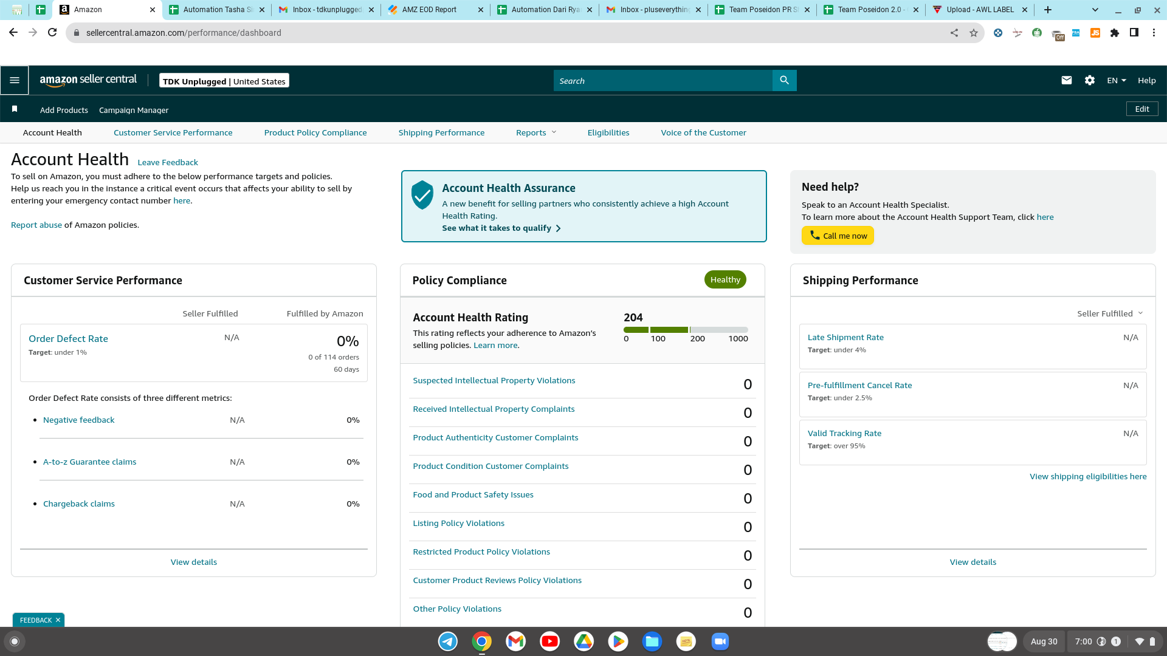Open the Files app from the shelf
The image size is (1167, 656).
tap(652, 641)
